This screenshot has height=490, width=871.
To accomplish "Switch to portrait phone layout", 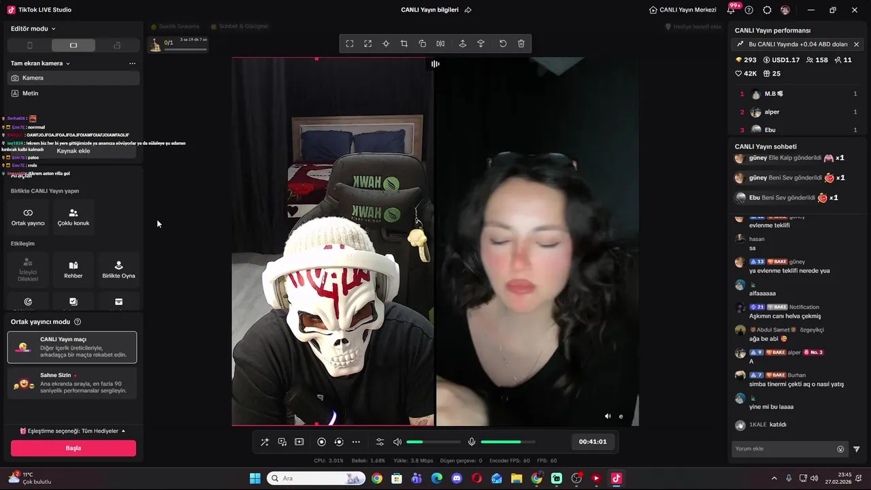I will pos(29,46).
